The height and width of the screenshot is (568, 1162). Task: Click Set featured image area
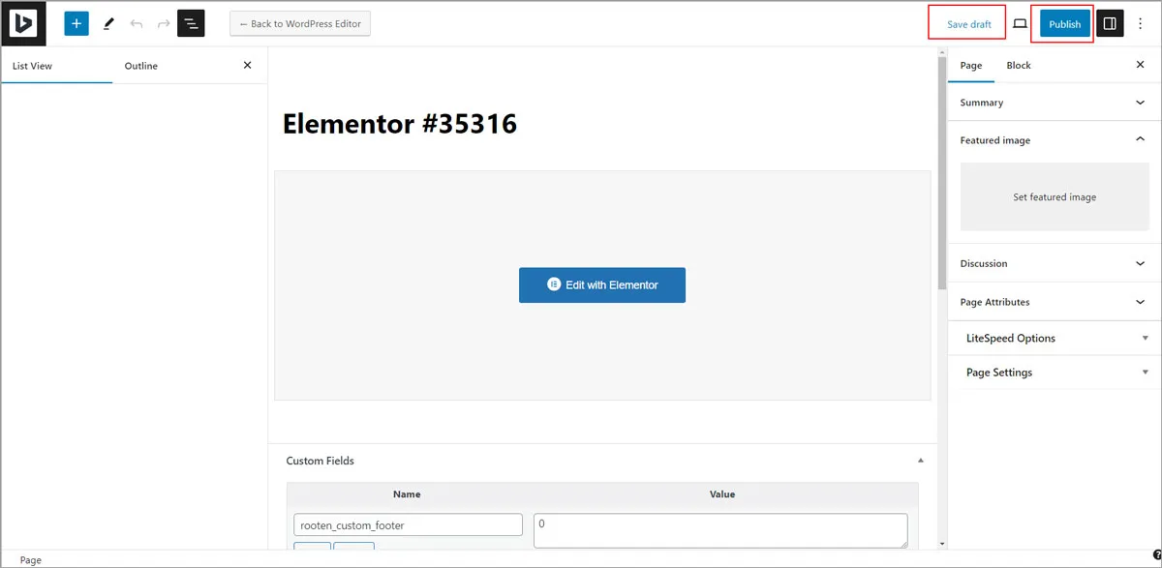click(x=1055, y=196)
